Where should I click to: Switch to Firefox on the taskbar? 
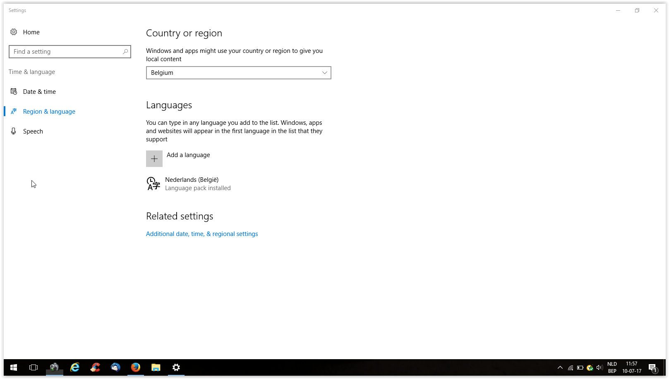(x=136, y=367)
